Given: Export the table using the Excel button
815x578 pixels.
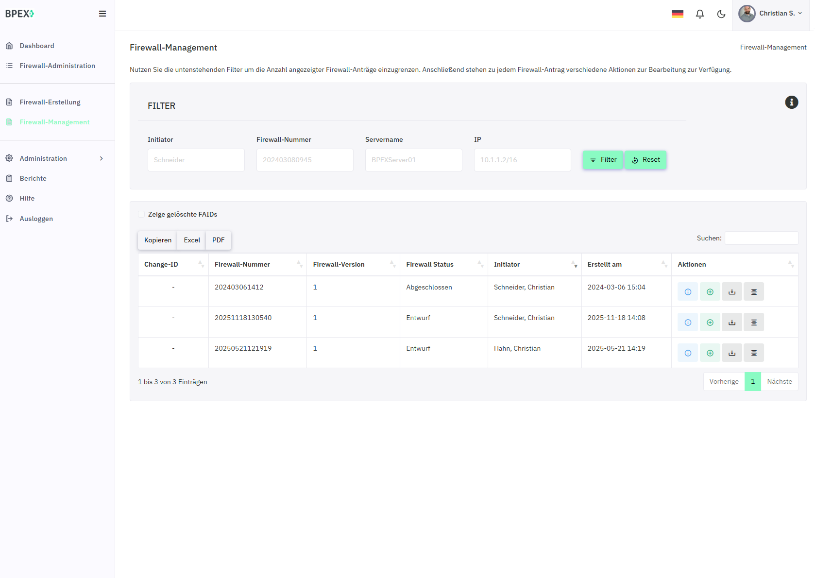Looking at the screenshot, I should point(192,240).
